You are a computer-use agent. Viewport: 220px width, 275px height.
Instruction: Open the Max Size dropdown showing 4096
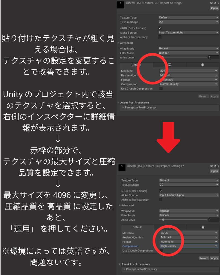pos(188,233)
